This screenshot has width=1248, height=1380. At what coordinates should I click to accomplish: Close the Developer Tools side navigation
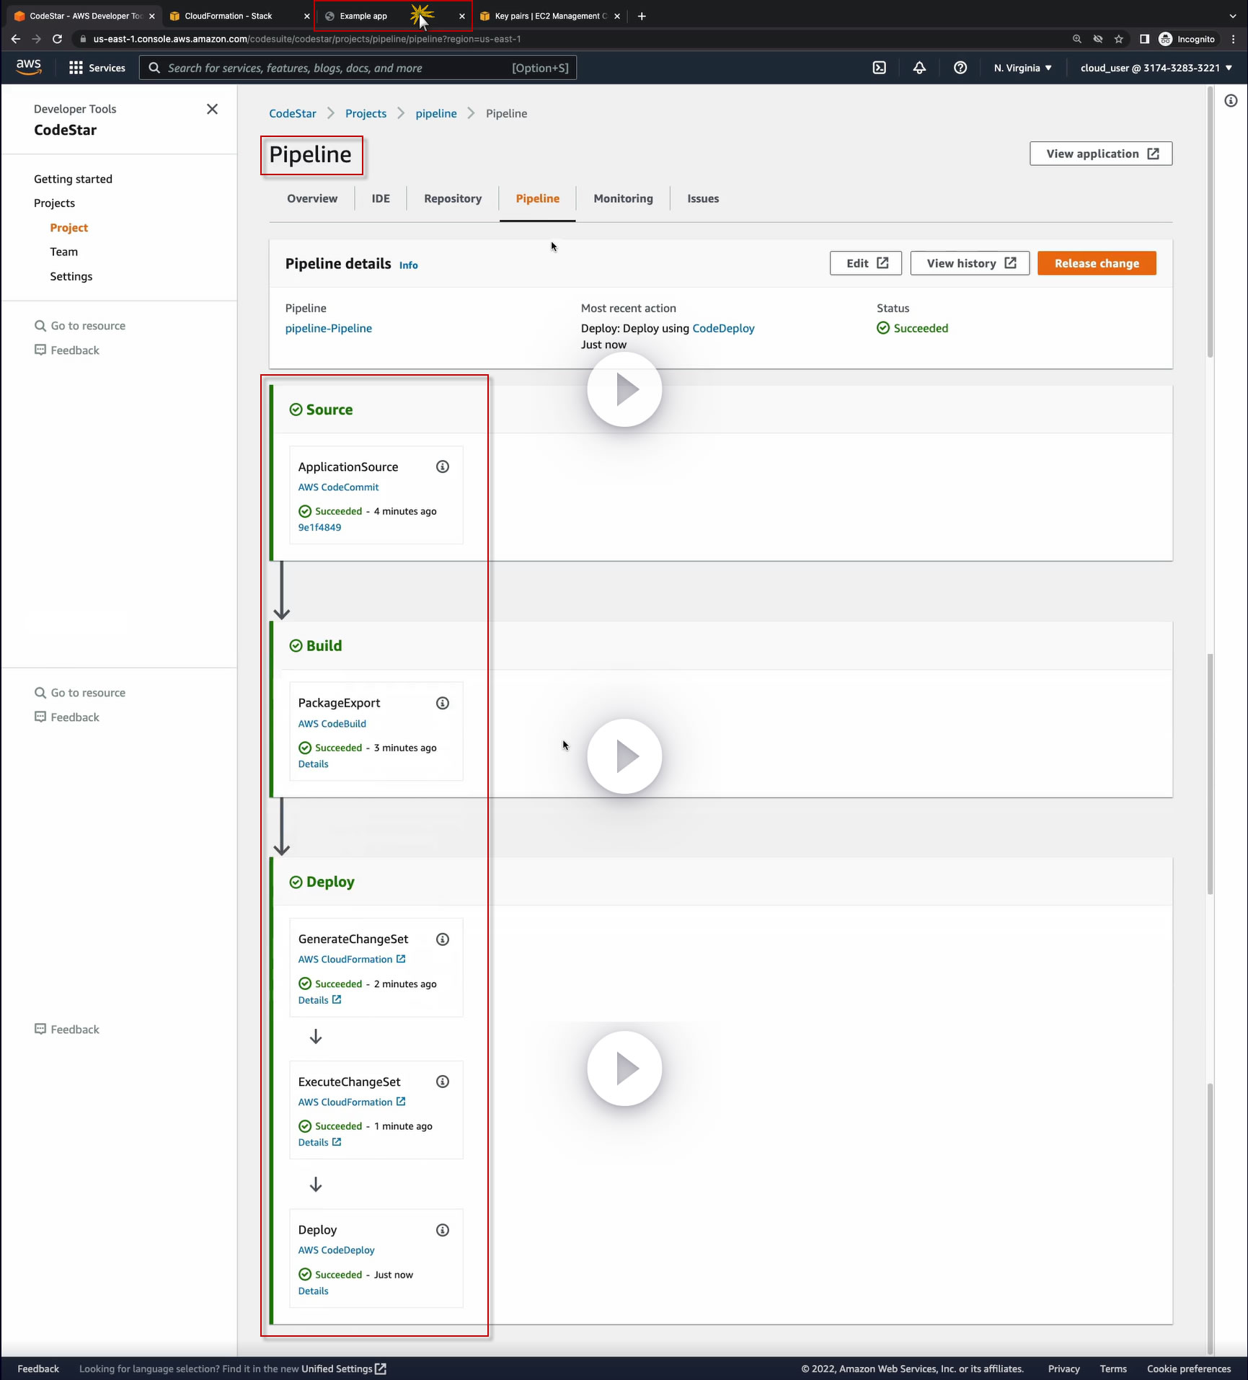(212, 109)
